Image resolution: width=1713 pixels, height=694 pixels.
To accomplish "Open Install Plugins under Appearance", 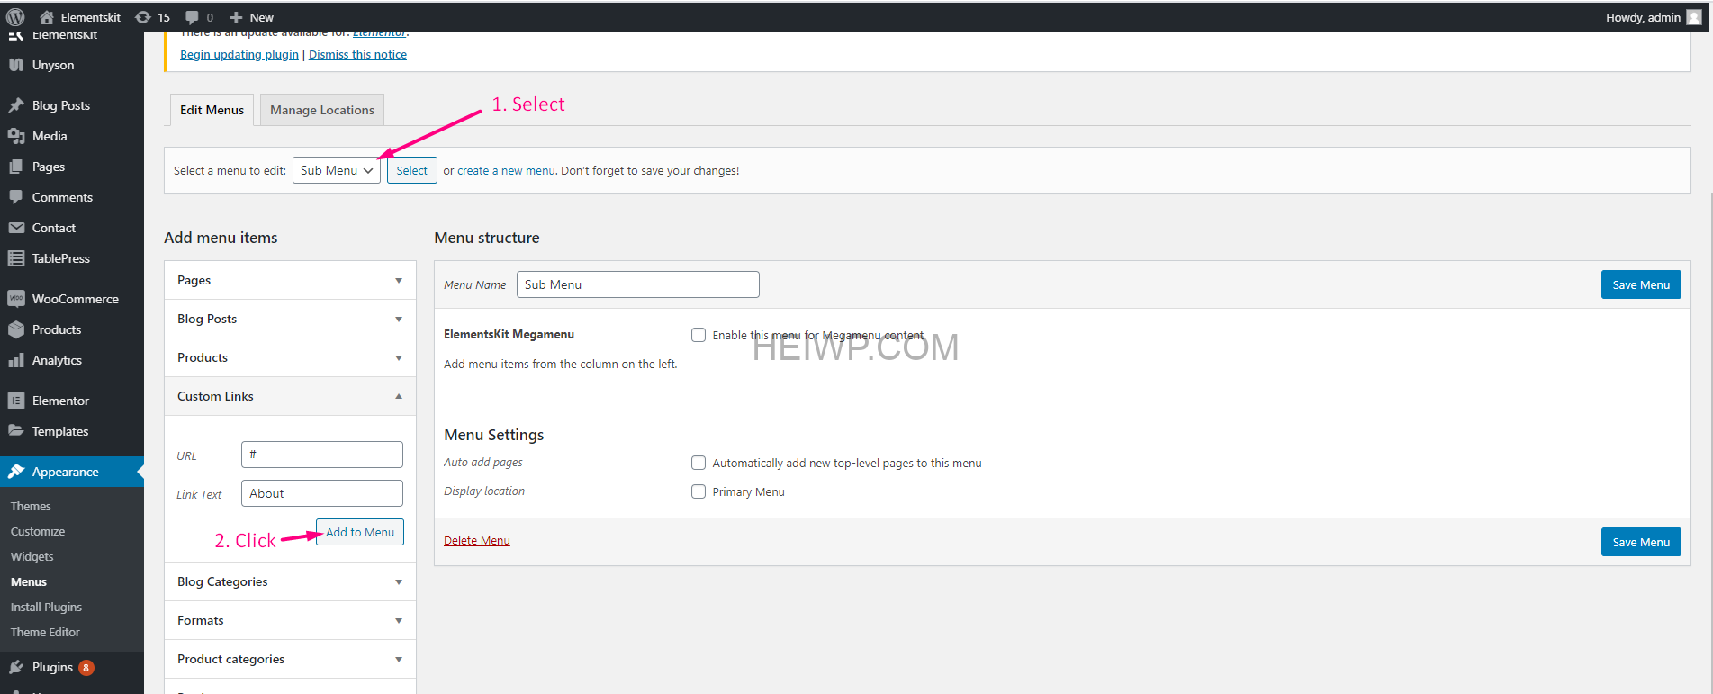I will point(46,607).
